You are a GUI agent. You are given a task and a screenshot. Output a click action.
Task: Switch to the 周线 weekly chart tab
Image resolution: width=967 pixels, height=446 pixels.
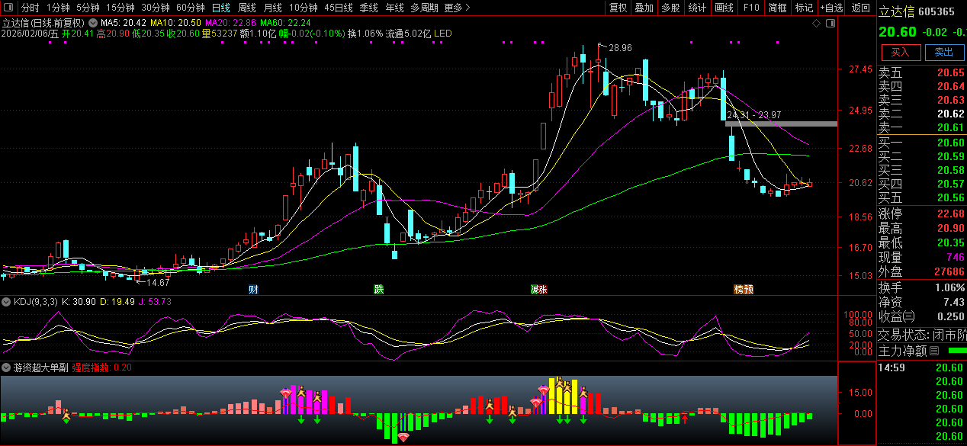tap(247, 8)
